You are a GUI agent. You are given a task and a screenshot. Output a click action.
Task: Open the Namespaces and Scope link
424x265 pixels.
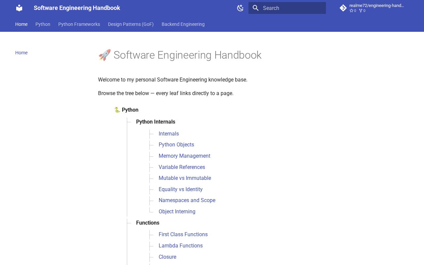coord(187,200)
